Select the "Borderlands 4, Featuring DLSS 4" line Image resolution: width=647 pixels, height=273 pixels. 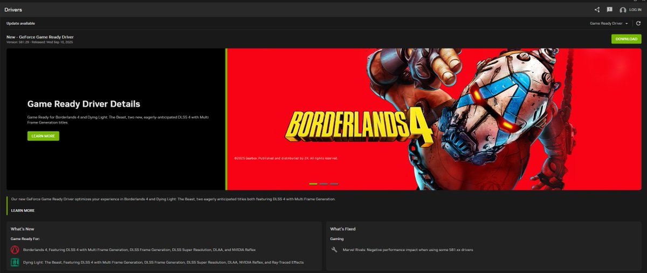click(139, 250)
